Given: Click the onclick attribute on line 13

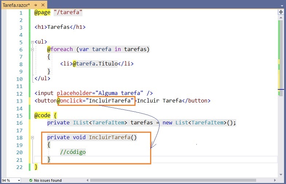Looking at the screenshot, I should (x=71, y=101).
